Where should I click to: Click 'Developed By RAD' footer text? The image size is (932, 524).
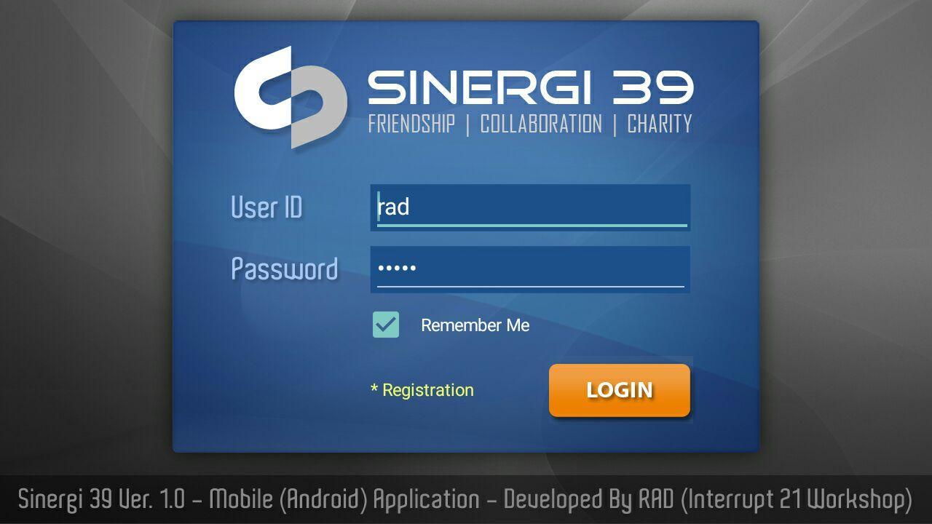(x=589, y=500)
